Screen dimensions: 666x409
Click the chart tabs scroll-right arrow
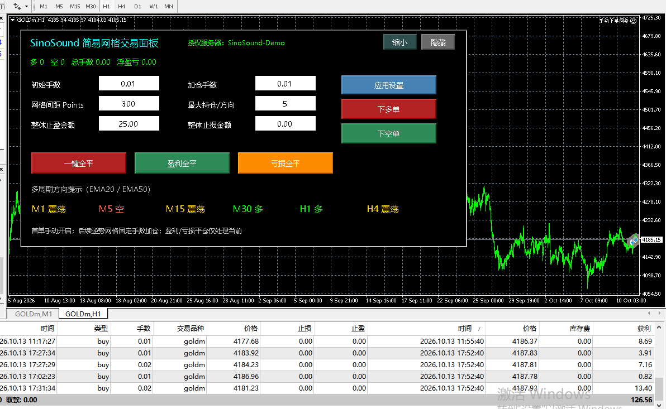point(659,313)
